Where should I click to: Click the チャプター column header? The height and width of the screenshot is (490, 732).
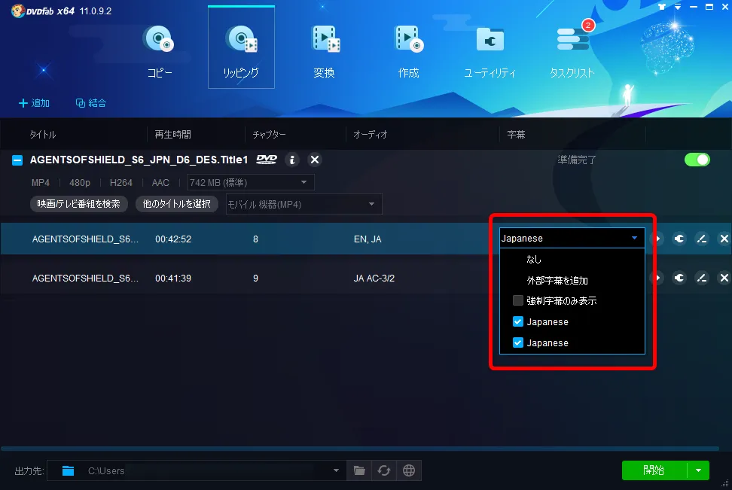(270, 135)
